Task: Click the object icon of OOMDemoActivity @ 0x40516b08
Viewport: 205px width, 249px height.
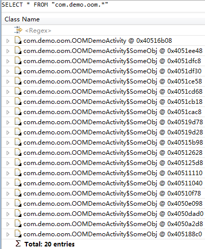Action: (18, 40)
